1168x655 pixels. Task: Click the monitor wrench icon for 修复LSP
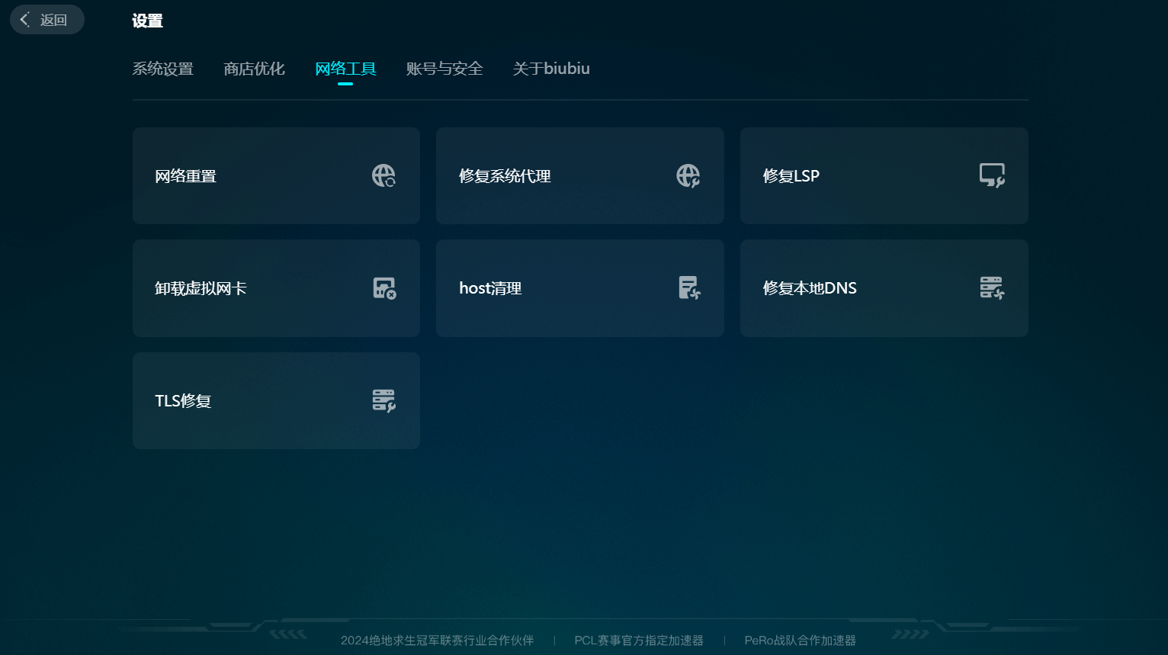click(x=991, y=176)
